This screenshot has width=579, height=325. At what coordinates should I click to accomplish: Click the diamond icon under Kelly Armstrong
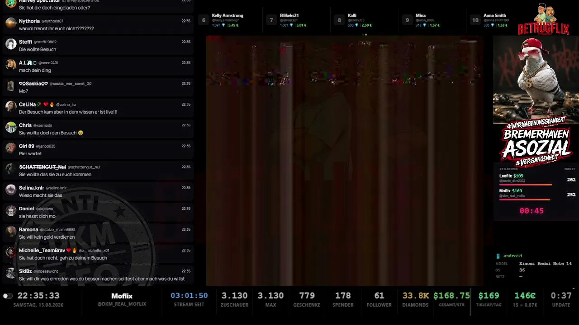coord(223,25)
